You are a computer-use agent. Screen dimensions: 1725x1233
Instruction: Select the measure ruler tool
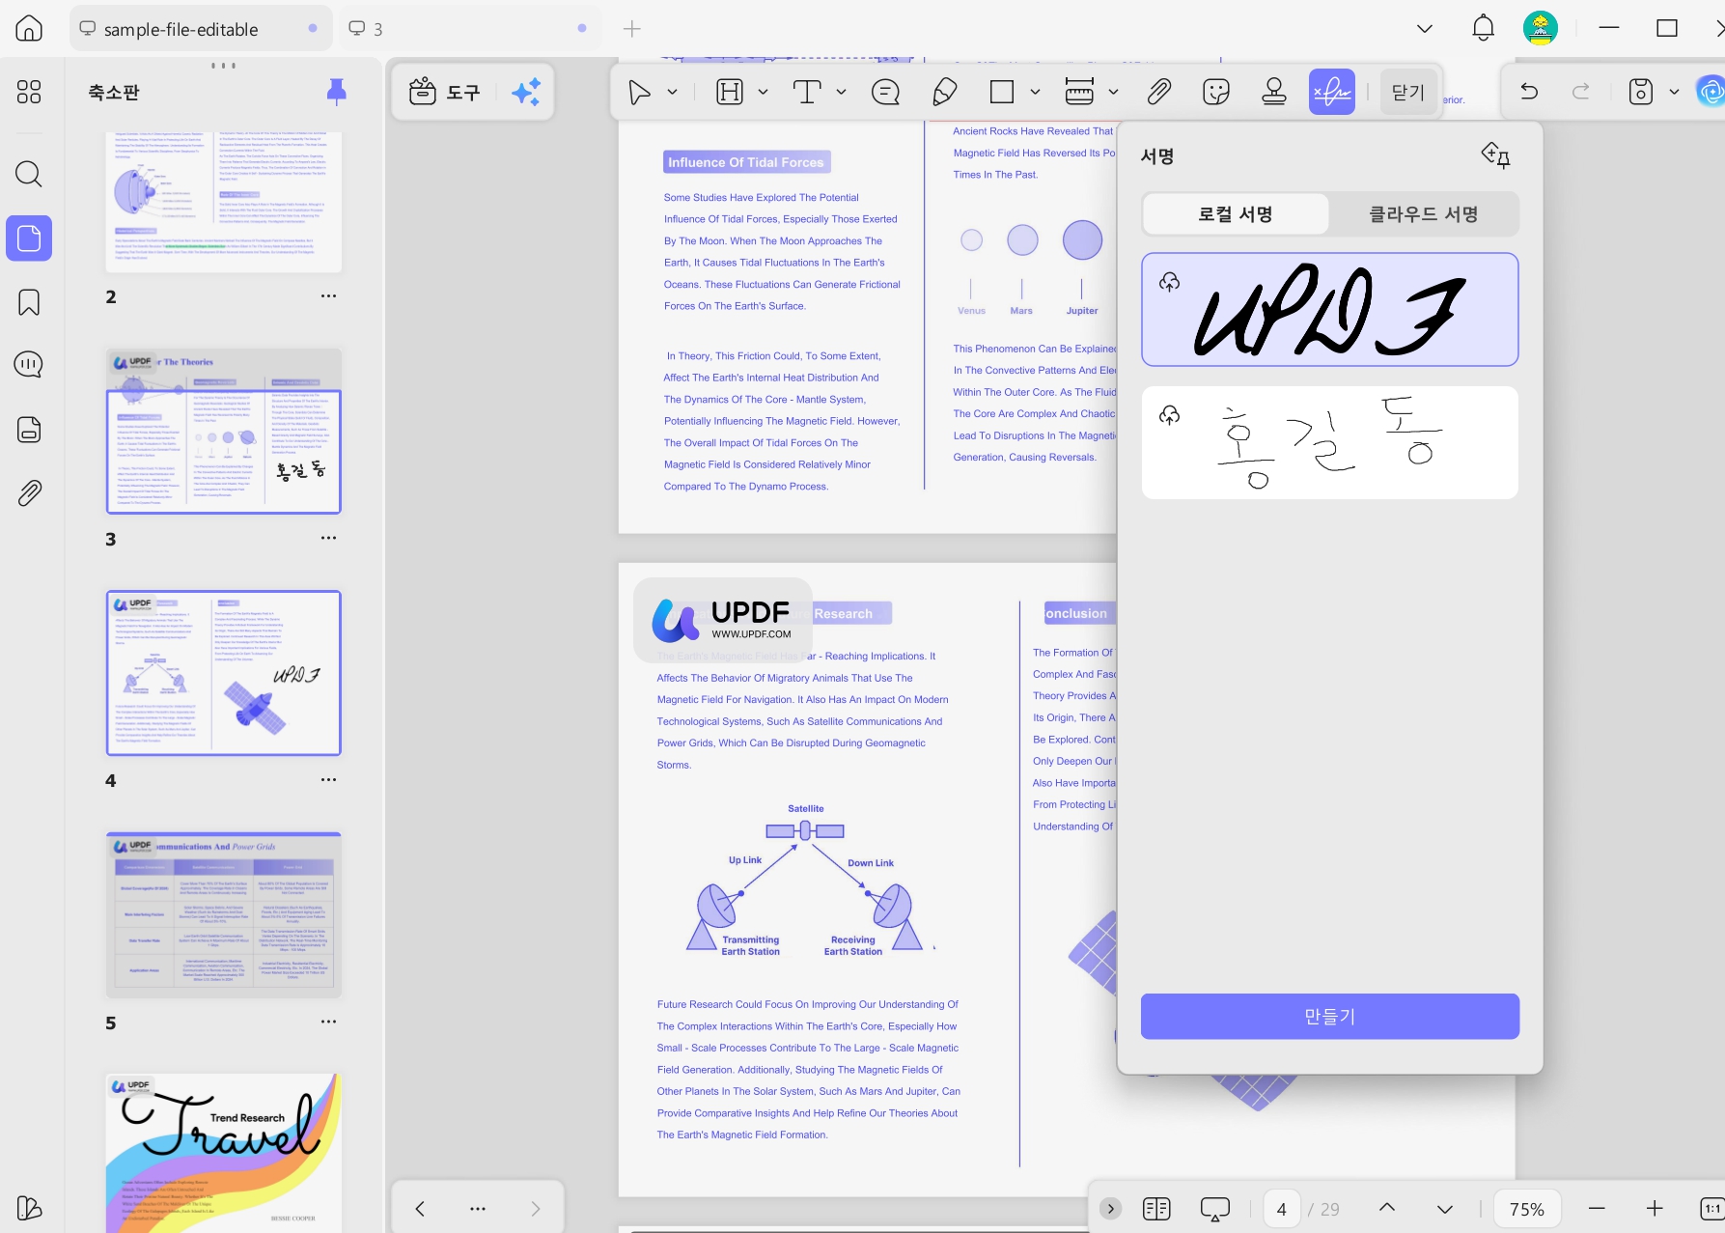1079,92
